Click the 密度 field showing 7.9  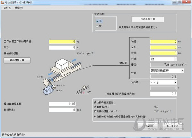click(x=160, y=65)
